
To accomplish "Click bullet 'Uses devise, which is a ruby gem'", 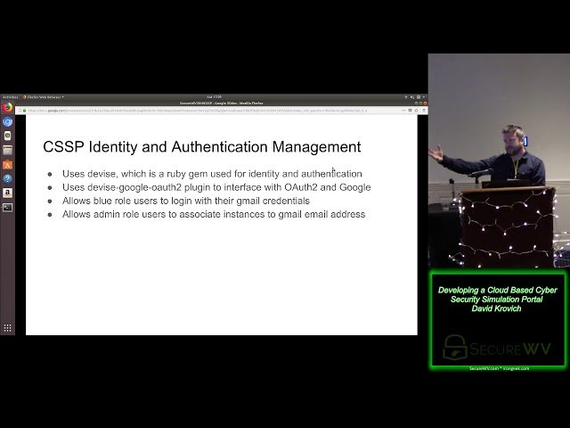I will point(212,174).
